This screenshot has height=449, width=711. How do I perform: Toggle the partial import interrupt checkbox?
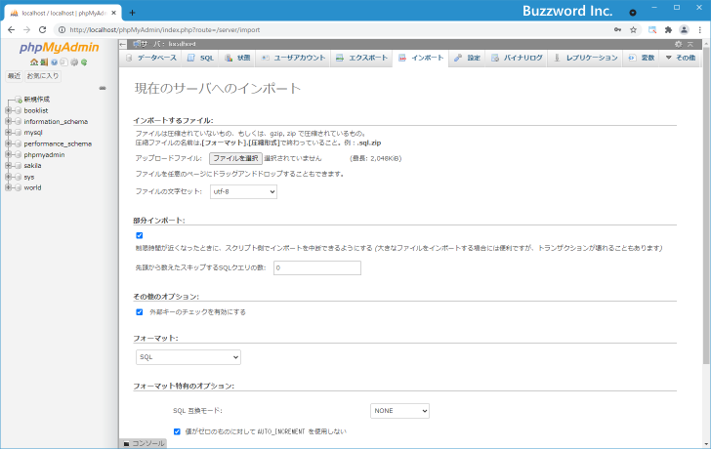(140, 235)
